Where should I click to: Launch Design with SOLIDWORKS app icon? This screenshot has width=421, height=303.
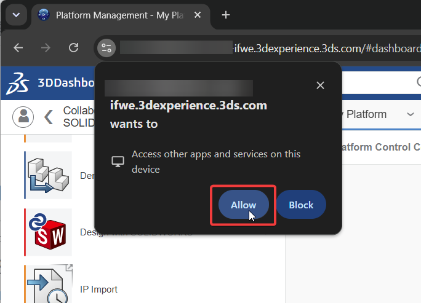49,232
